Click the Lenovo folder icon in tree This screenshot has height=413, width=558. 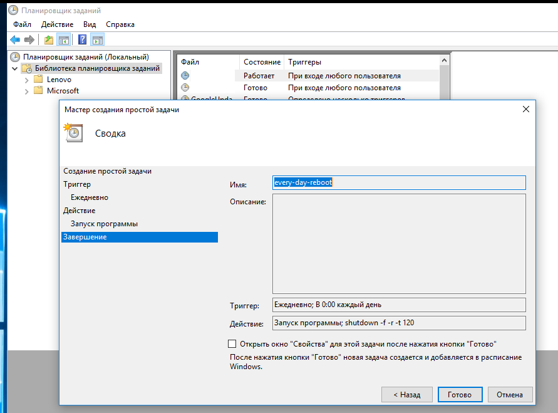click(38, 79)
